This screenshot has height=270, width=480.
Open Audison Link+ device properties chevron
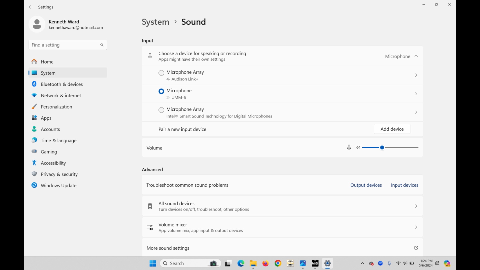click(416, 75)
